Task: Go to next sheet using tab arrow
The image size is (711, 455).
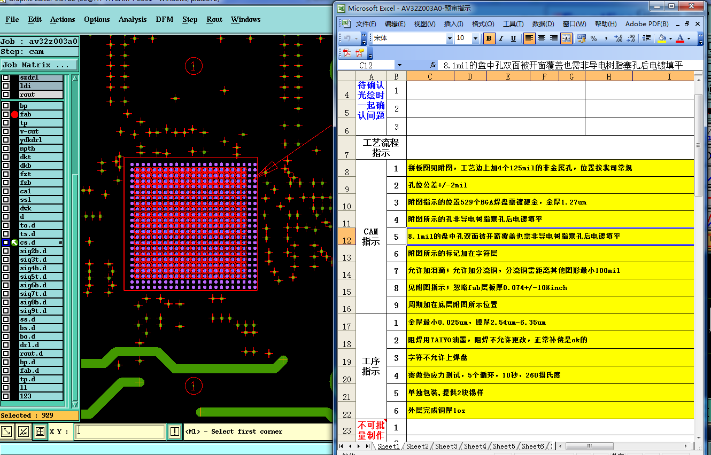Action: [359, 446]
